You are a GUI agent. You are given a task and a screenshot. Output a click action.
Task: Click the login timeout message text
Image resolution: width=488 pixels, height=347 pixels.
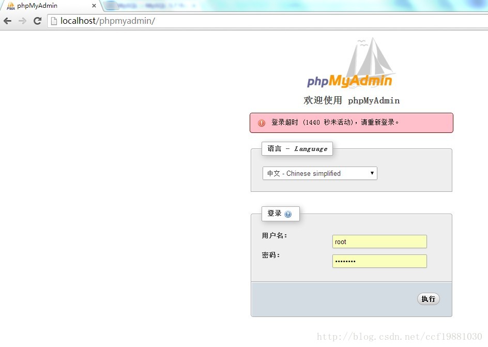pos(335,123)
